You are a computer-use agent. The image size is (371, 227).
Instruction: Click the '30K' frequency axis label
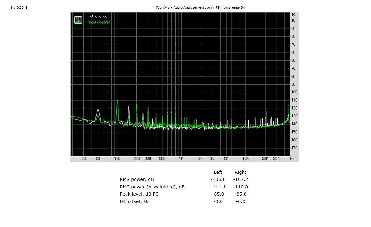[x=276, y=159]
